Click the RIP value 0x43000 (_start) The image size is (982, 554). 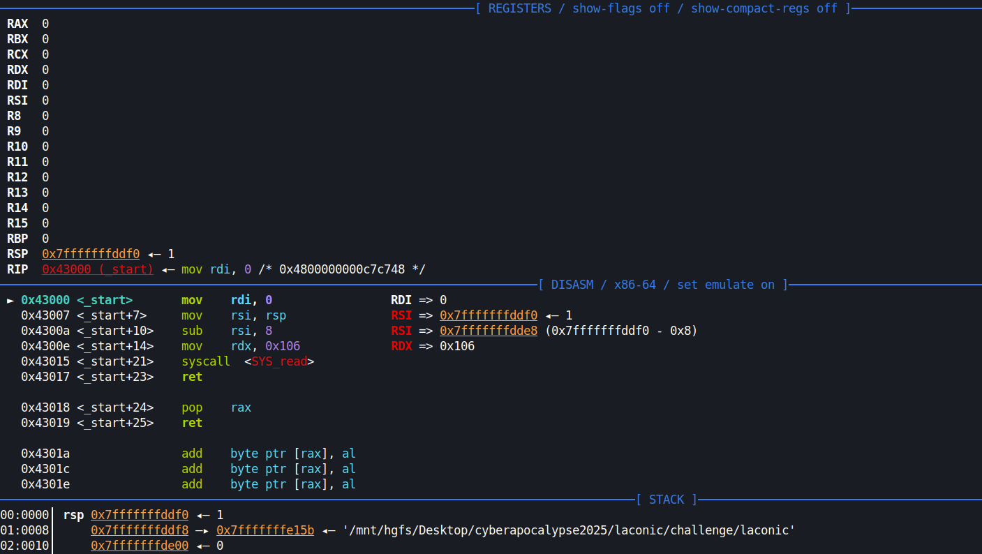tap(98, 269)
